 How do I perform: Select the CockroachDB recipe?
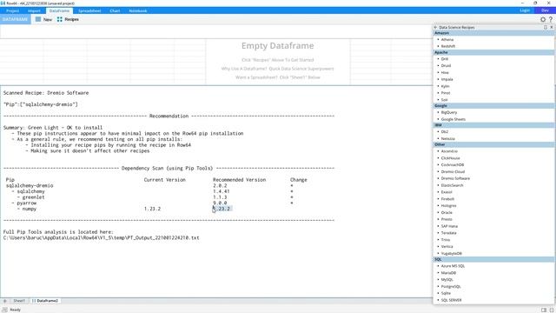tap(453, 165)
